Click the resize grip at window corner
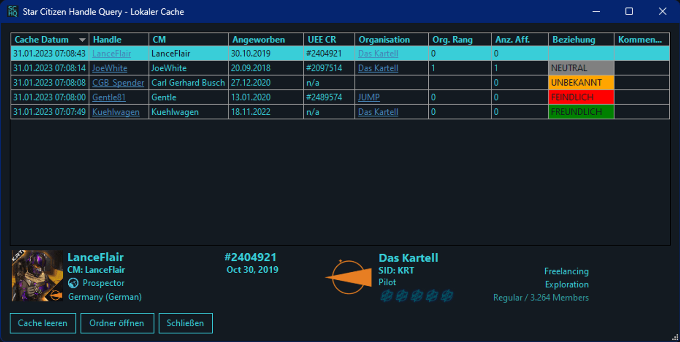680x342 pixels. click(675, 337)
